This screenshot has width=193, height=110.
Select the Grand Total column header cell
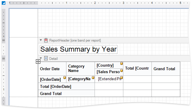pos(166,69)
